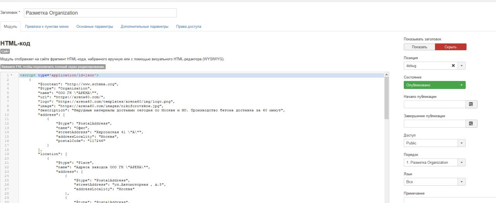Open the Основные параметры tab
This screenshot has width=496, height=203.
95,27
